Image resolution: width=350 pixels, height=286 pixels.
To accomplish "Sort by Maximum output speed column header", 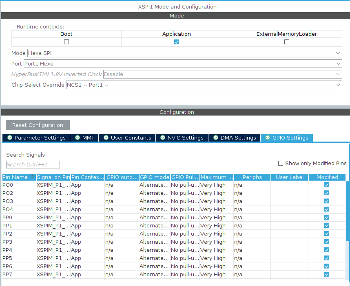I will (217, 177).
